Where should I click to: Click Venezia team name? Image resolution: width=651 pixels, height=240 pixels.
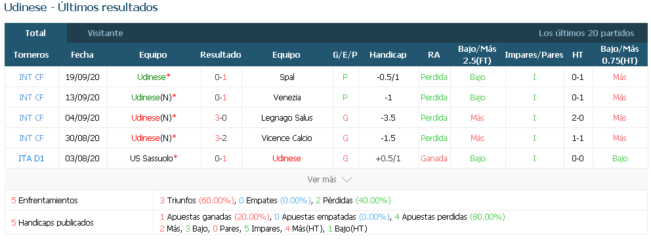click(287, 98)
